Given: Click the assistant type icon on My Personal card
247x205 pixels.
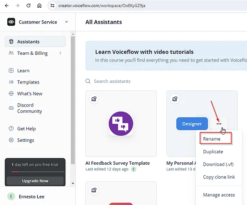Looking at the screenshot, I should pos(175,99).
